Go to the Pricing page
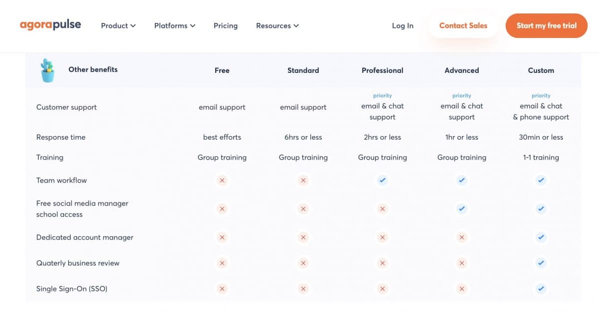599x313 pixels. 226,25
